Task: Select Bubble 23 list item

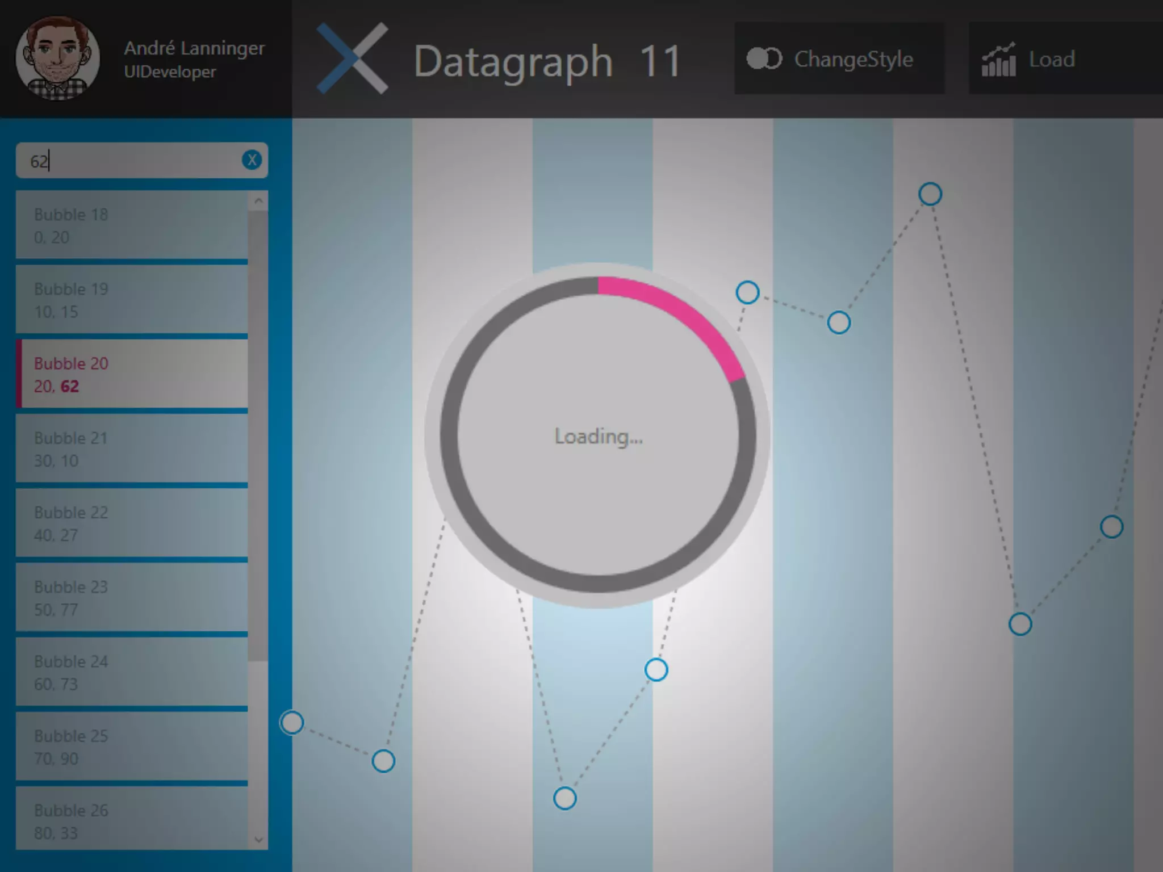Action: click(x=132, y=597)
